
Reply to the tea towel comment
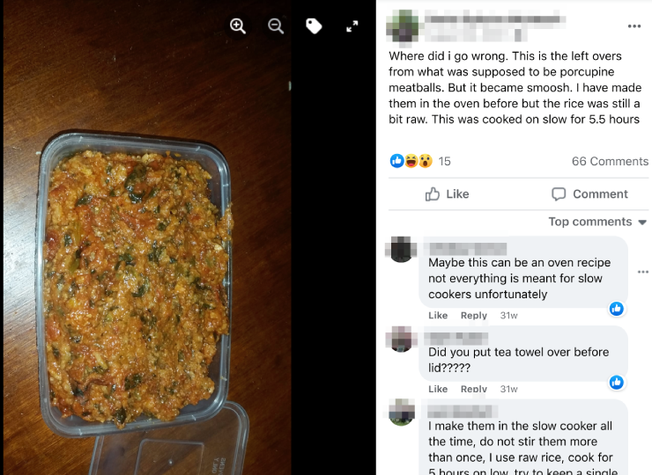point(474,389)
